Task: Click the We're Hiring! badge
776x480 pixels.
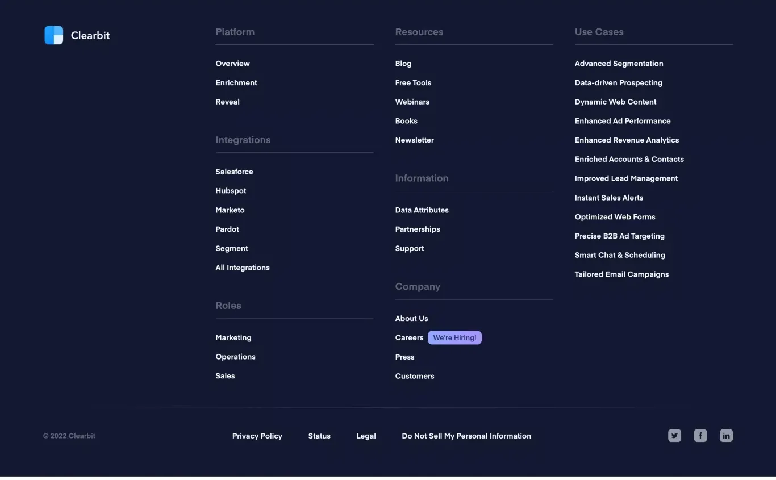Action: (454, 338)
